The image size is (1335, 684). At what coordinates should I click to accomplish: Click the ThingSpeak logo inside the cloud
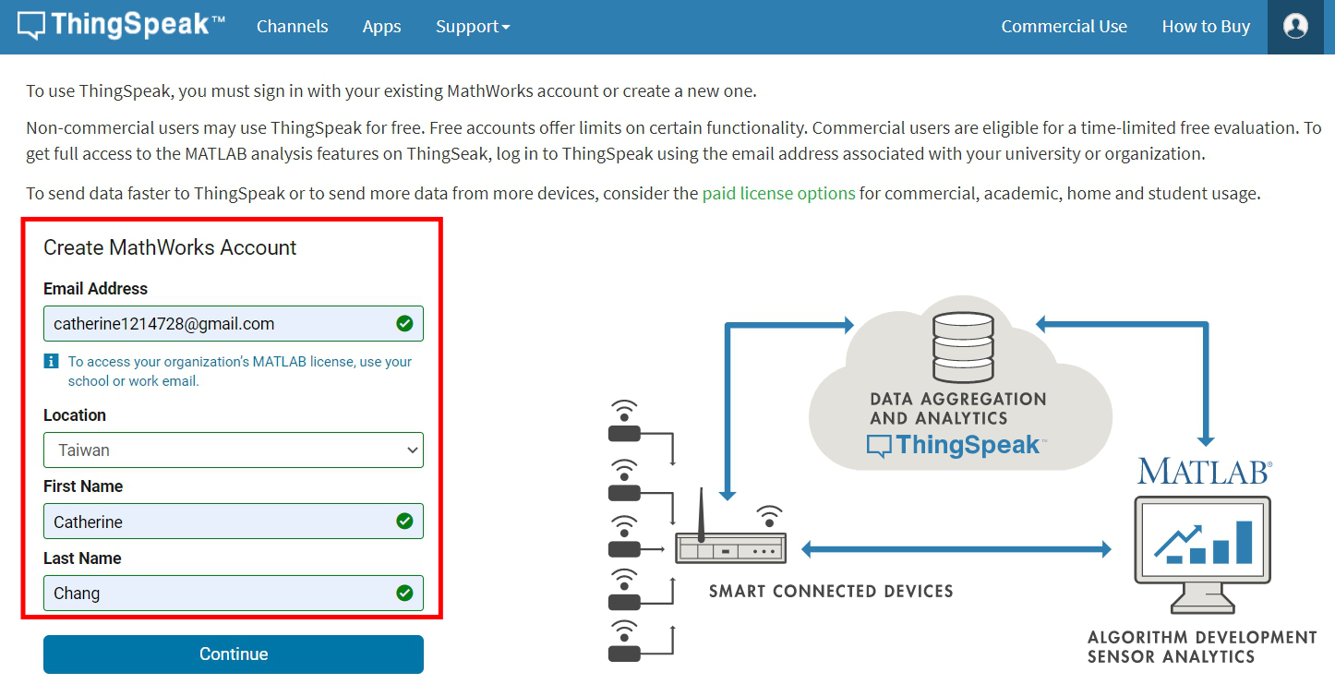[956, 445]
